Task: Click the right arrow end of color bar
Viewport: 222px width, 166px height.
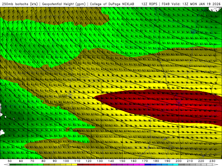Action: [x=215, y=165]
